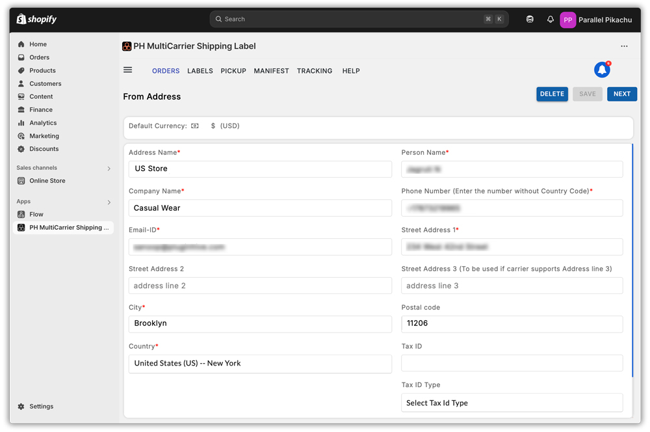Open Shopify notifications bell in top bar
The height and width of the screenshot is (432, 650).
pyautogui.click(x=550, y=19)
